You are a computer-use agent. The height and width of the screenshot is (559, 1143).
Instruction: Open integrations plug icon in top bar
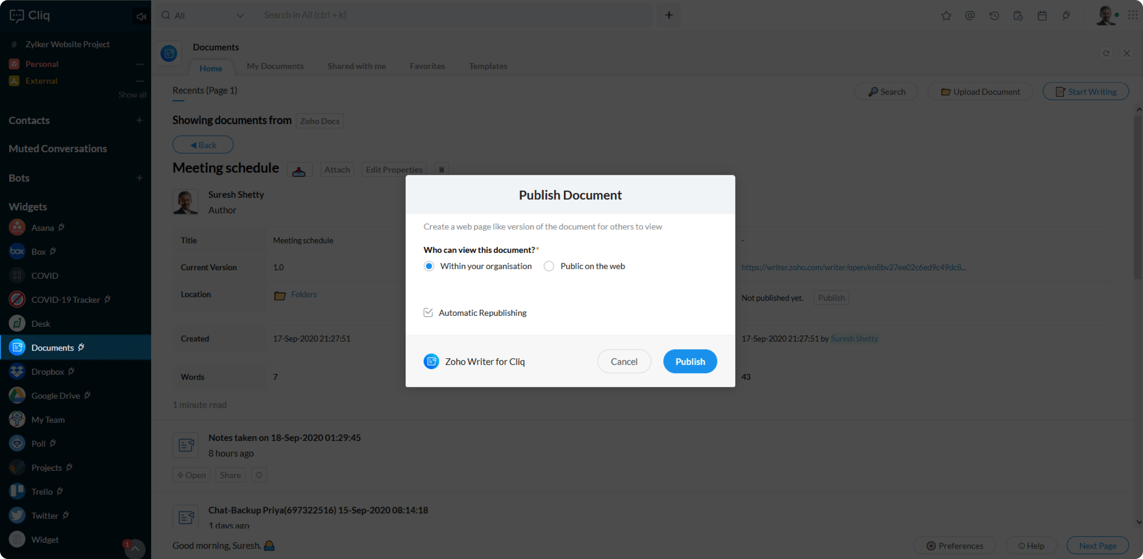[1066, 15]
